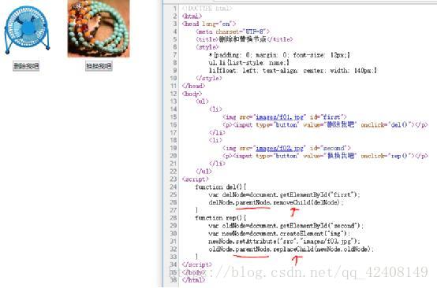Click line number 24 in the gutter
The height and width of the screenshot is (288, 437).
(x=174, y=186)
